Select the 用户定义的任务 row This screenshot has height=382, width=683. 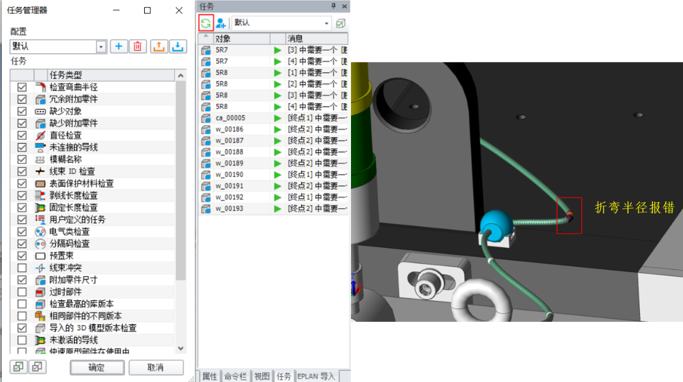click(93, 219)
